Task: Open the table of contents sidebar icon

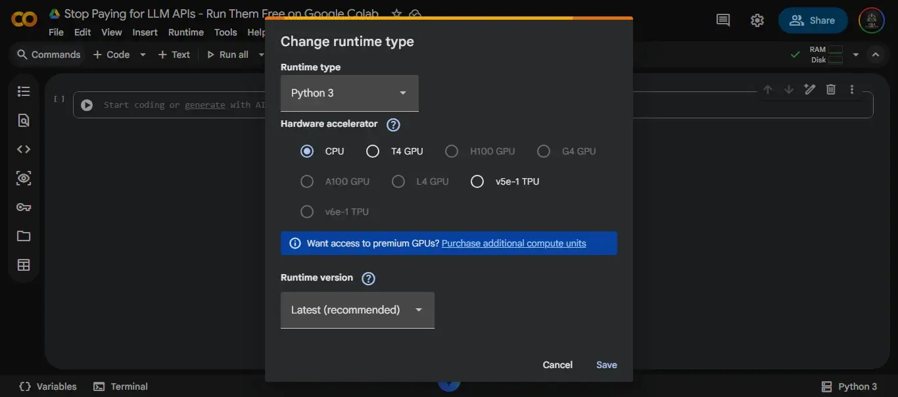Action: (x=24, y=91)
